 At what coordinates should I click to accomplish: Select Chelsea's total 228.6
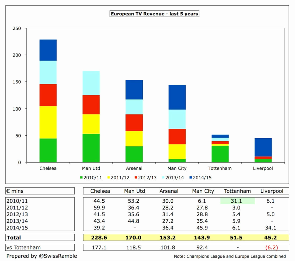(x=99, y=238)
